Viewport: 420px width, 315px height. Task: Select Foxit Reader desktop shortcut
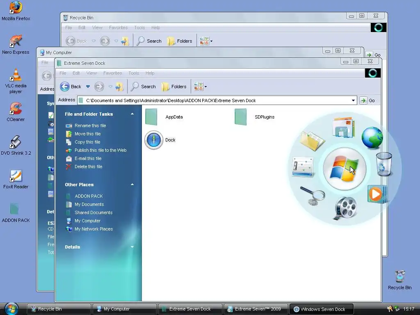click(x=16, y=179)
